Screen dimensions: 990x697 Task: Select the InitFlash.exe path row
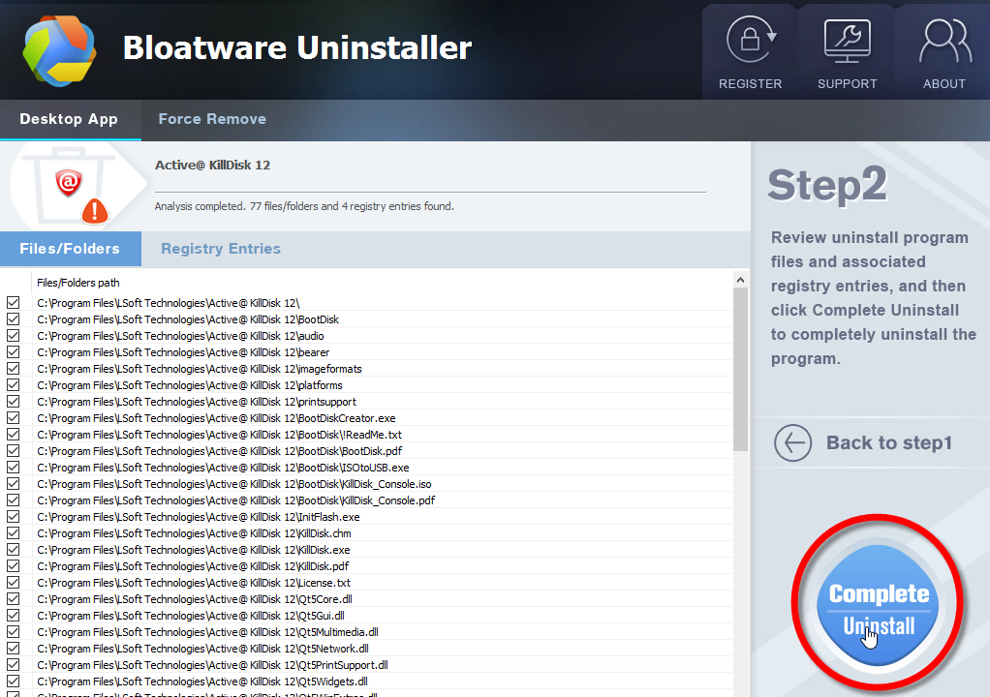[x=199, y=517]
